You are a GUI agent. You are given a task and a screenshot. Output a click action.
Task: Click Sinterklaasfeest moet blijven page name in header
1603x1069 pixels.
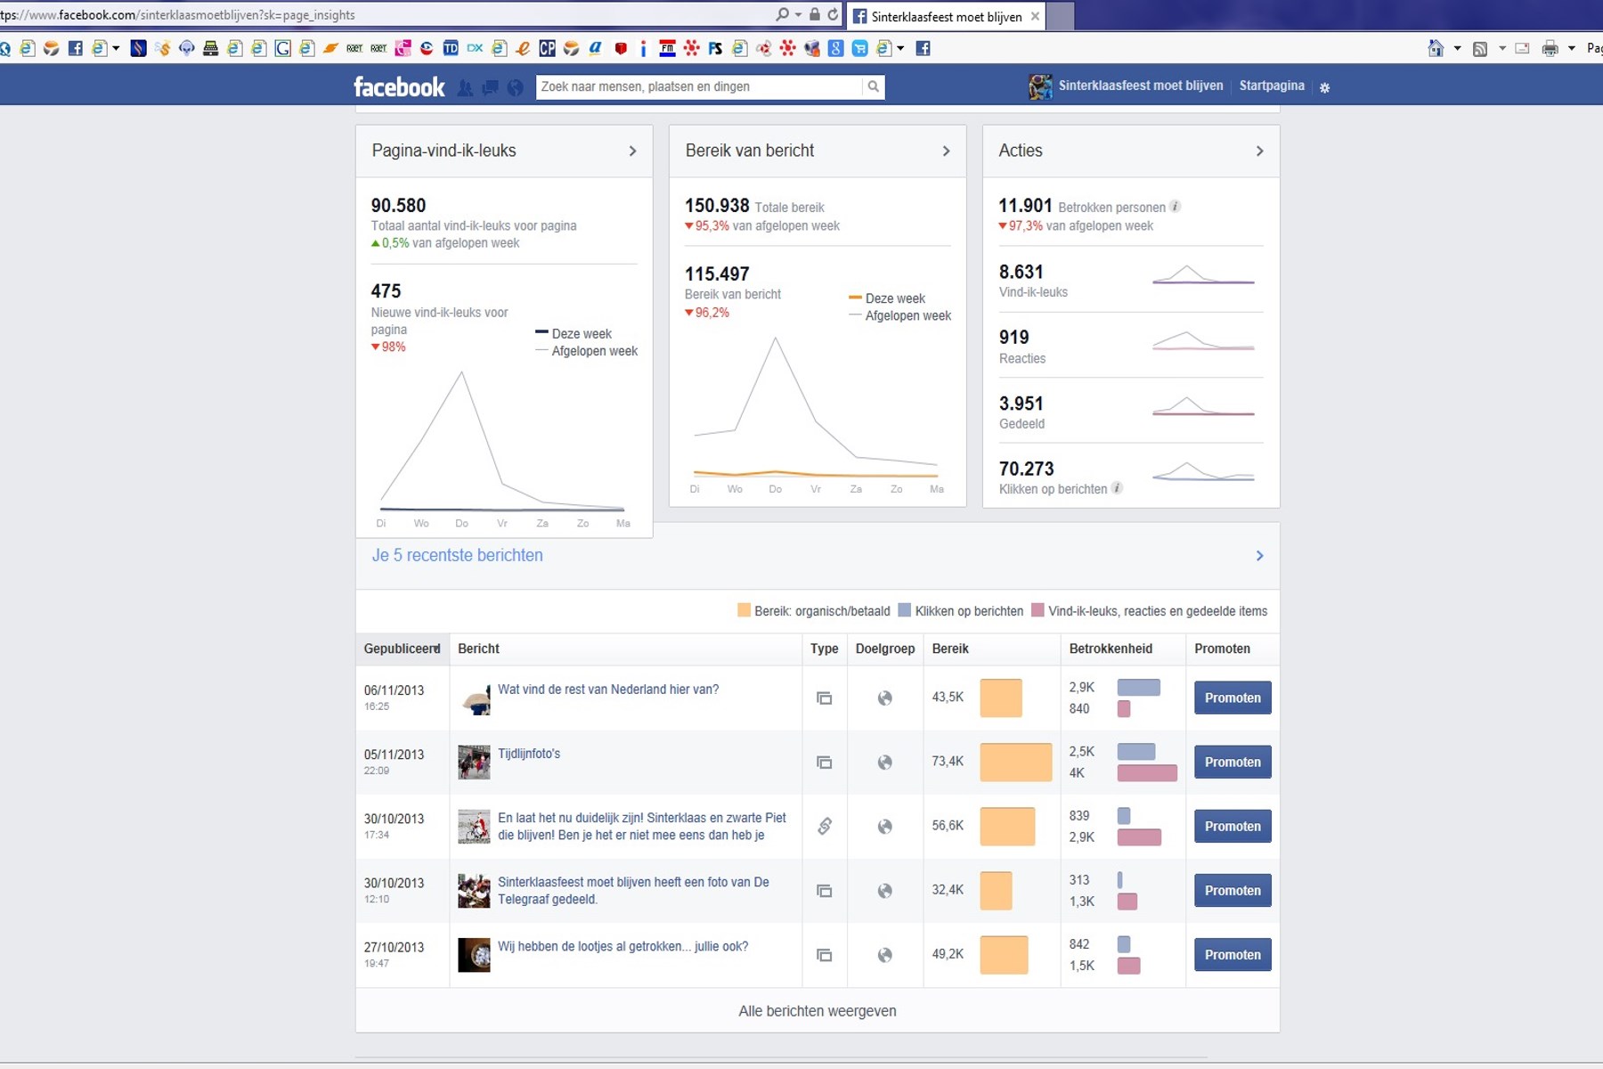1141,86
